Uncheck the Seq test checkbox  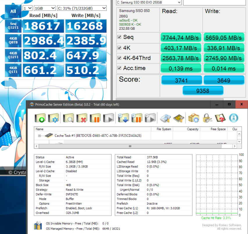(119, 37)
